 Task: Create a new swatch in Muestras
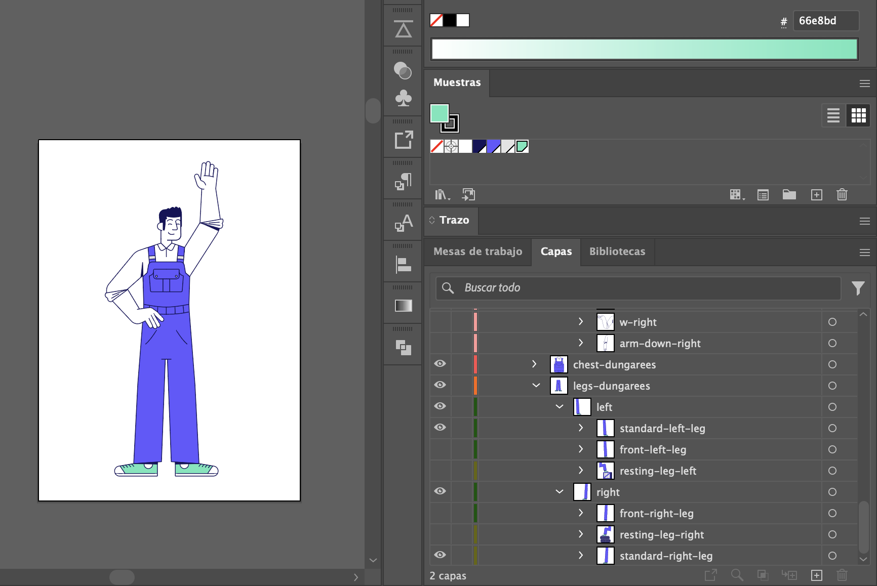(816, 195)
